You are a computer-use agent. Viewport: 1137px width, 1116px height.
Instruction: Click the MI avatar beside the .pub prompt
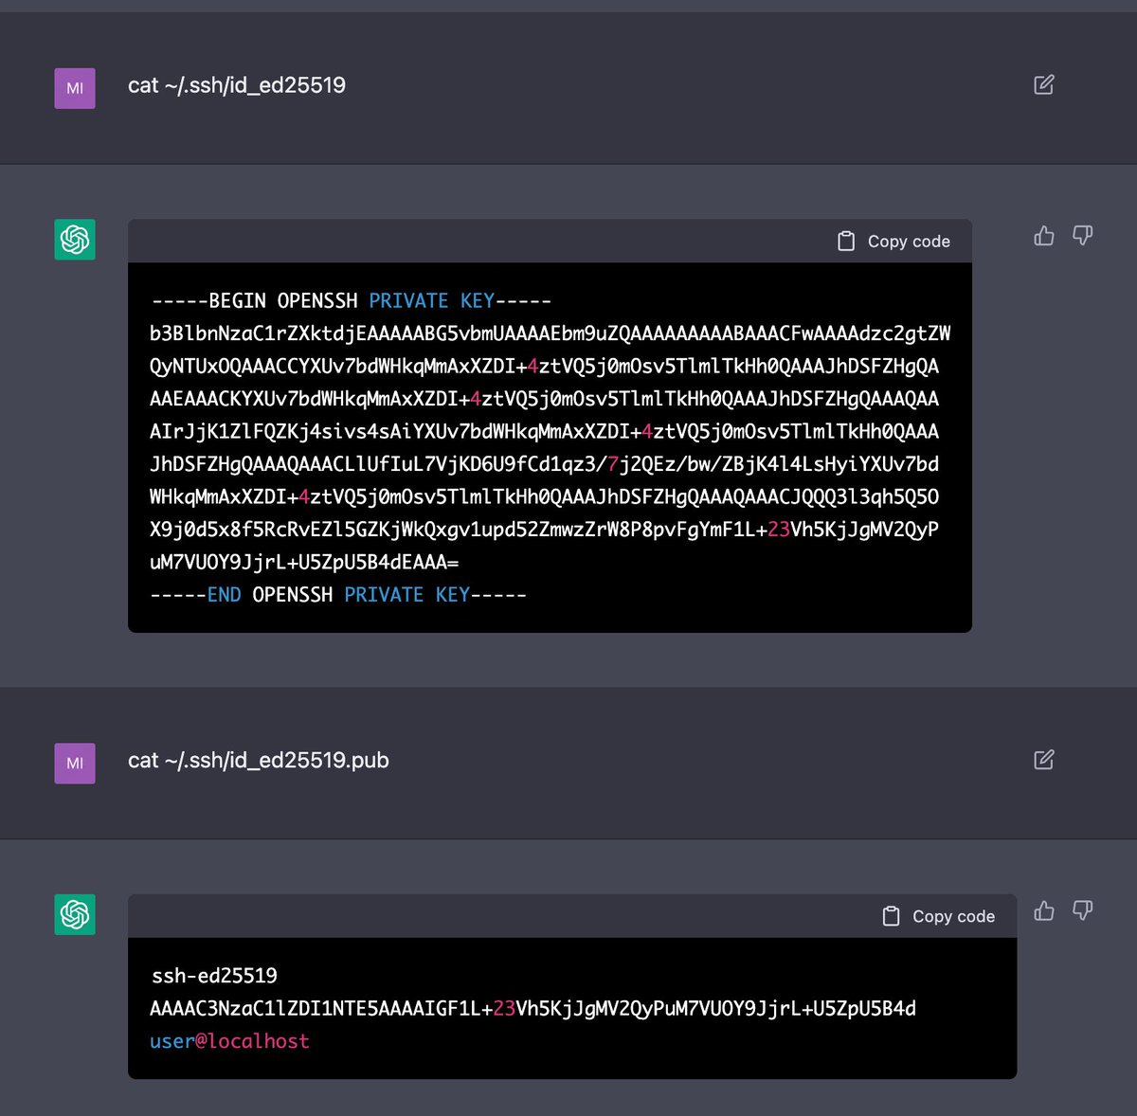[75, 763]
